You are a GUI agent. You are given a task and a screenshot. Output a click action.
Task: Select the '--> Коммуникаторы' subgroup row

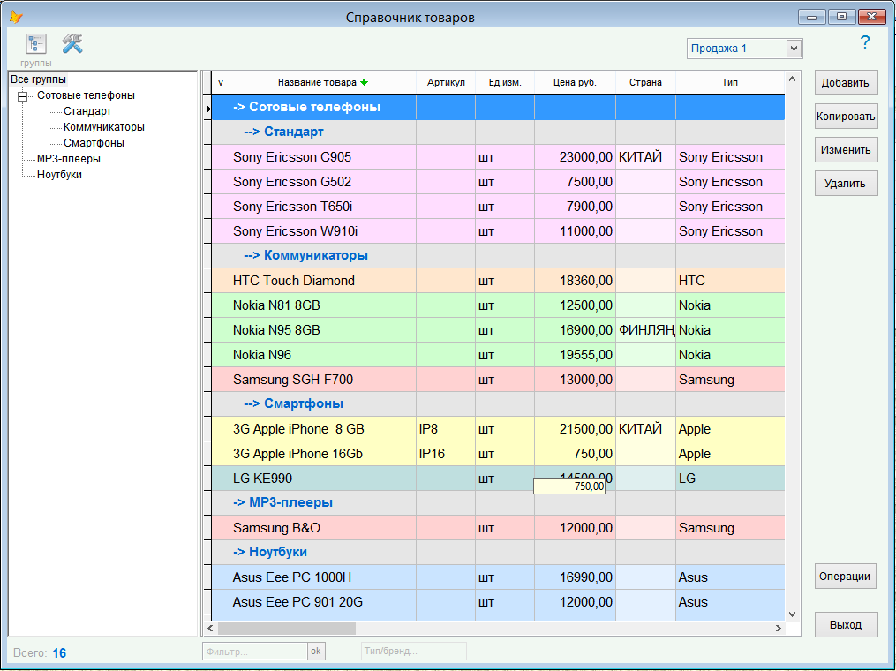[x=498, y=255]
